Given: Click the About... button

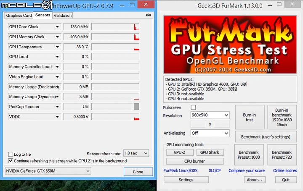Looking at the screenshot, I should click(x=255, y=180).
